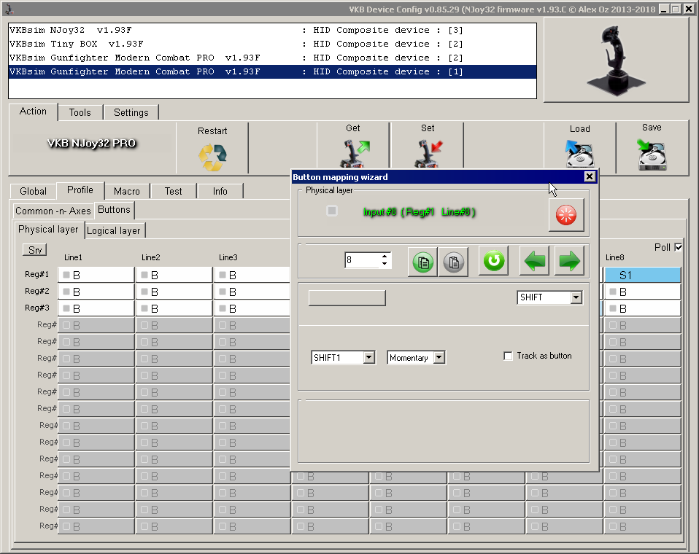Open the Test tab
The image size is (699, 554).
click(x=174, y=191)
